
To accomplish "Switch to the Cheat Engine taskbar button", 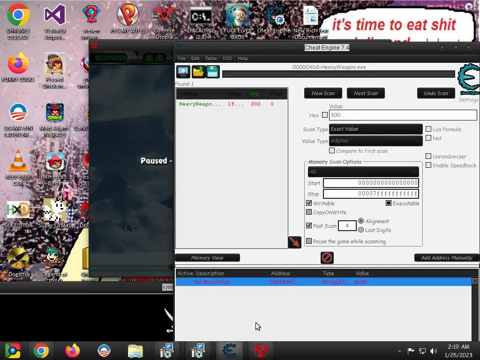I will tap(230, 351).
